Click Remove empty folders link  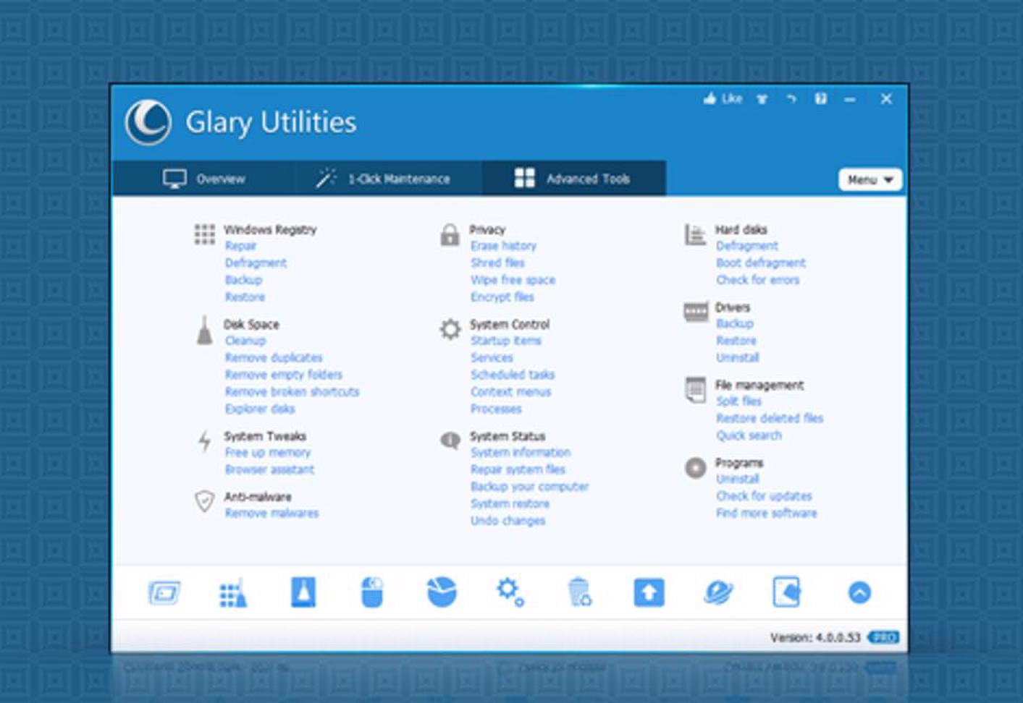283,375
